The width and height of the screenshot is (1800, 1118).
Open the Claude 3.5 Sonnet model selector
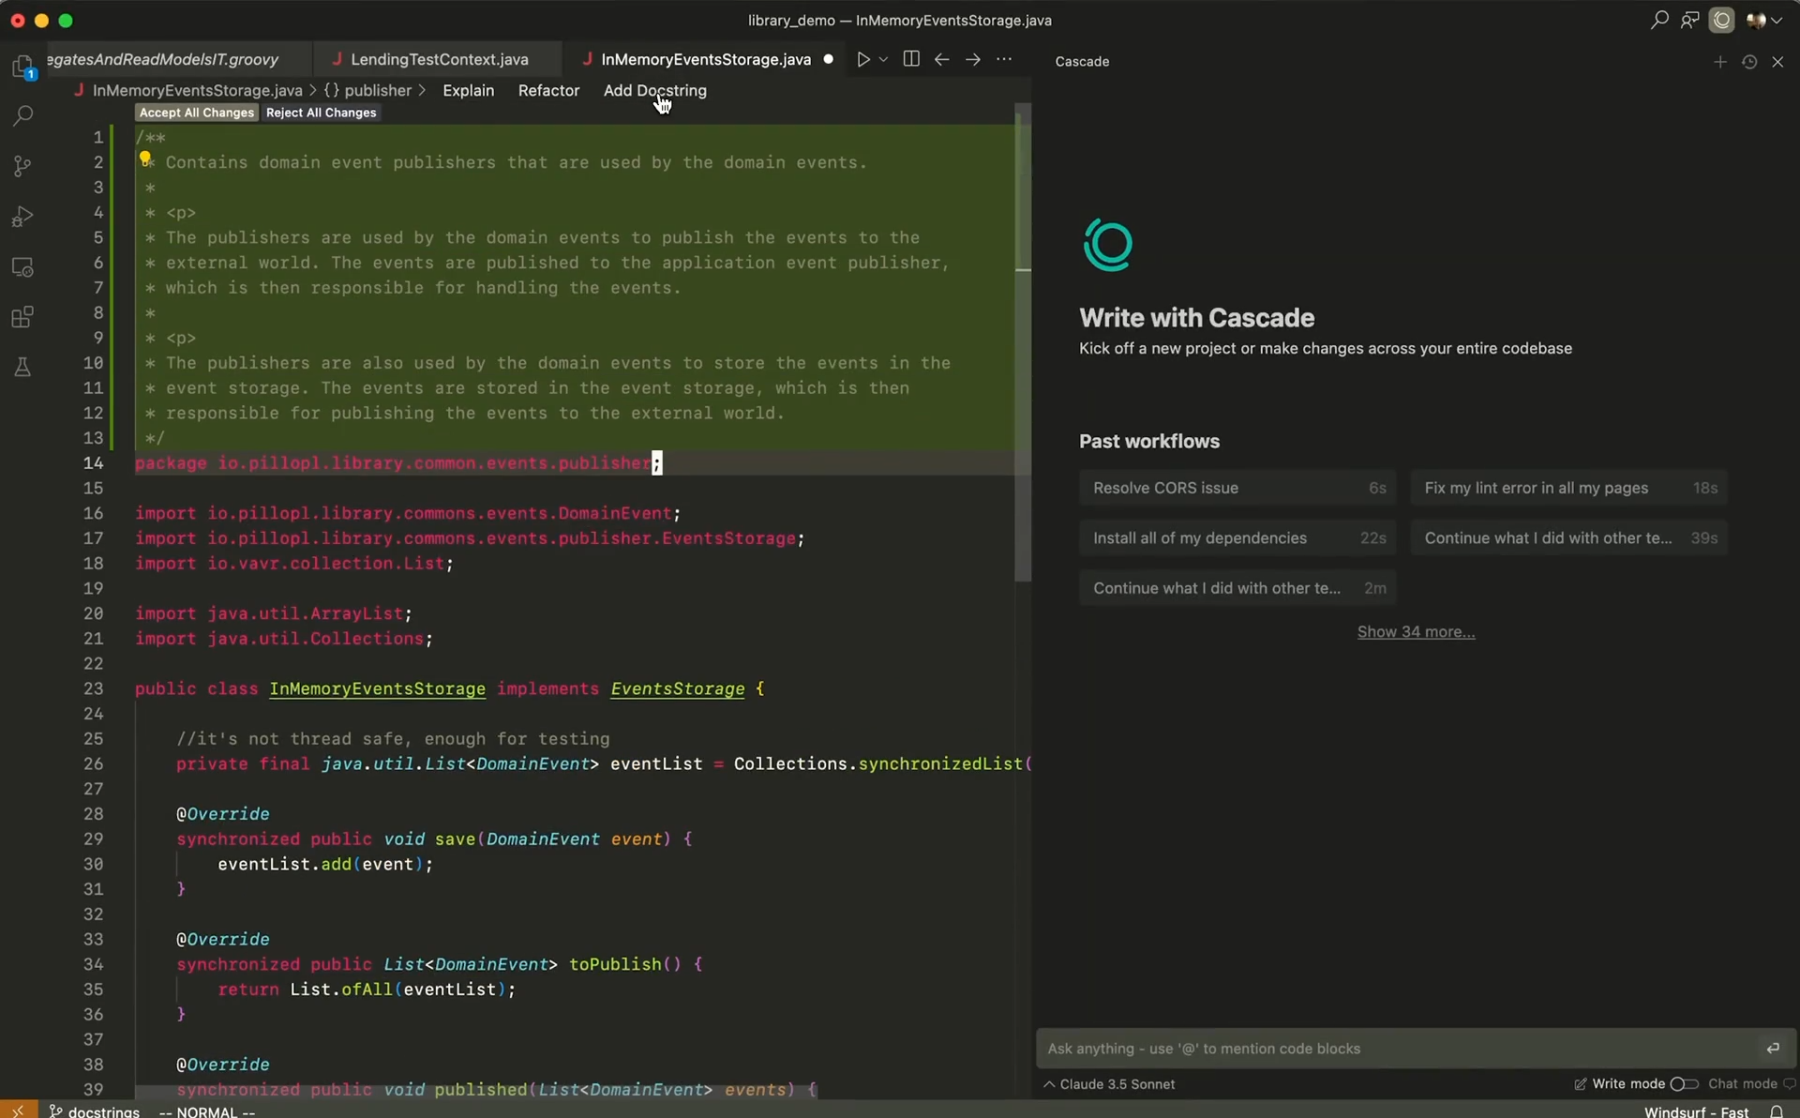click(x=1109, y=1083)
